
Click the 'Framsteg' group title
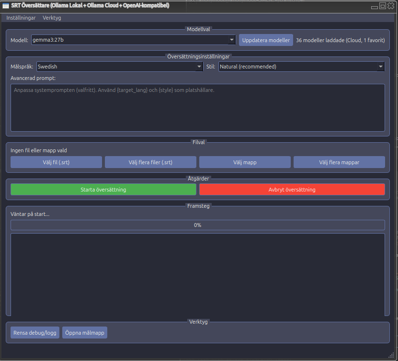pos(198,206)
